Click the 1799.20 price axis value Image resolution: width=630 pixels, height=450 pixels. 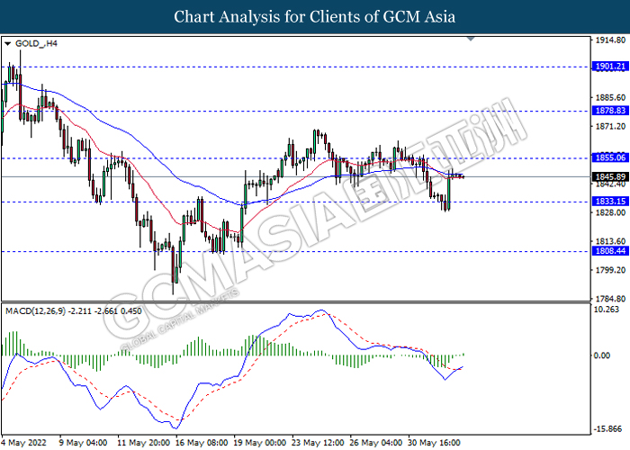610,270
